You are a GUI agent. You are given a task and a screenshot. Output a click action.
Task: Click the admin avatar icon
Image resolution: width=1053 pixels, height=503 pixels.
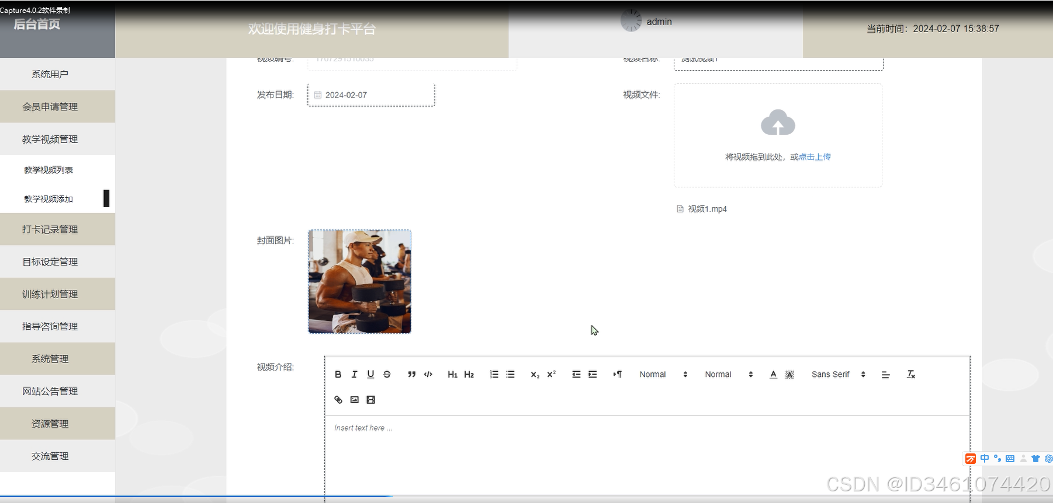point(631,20)
